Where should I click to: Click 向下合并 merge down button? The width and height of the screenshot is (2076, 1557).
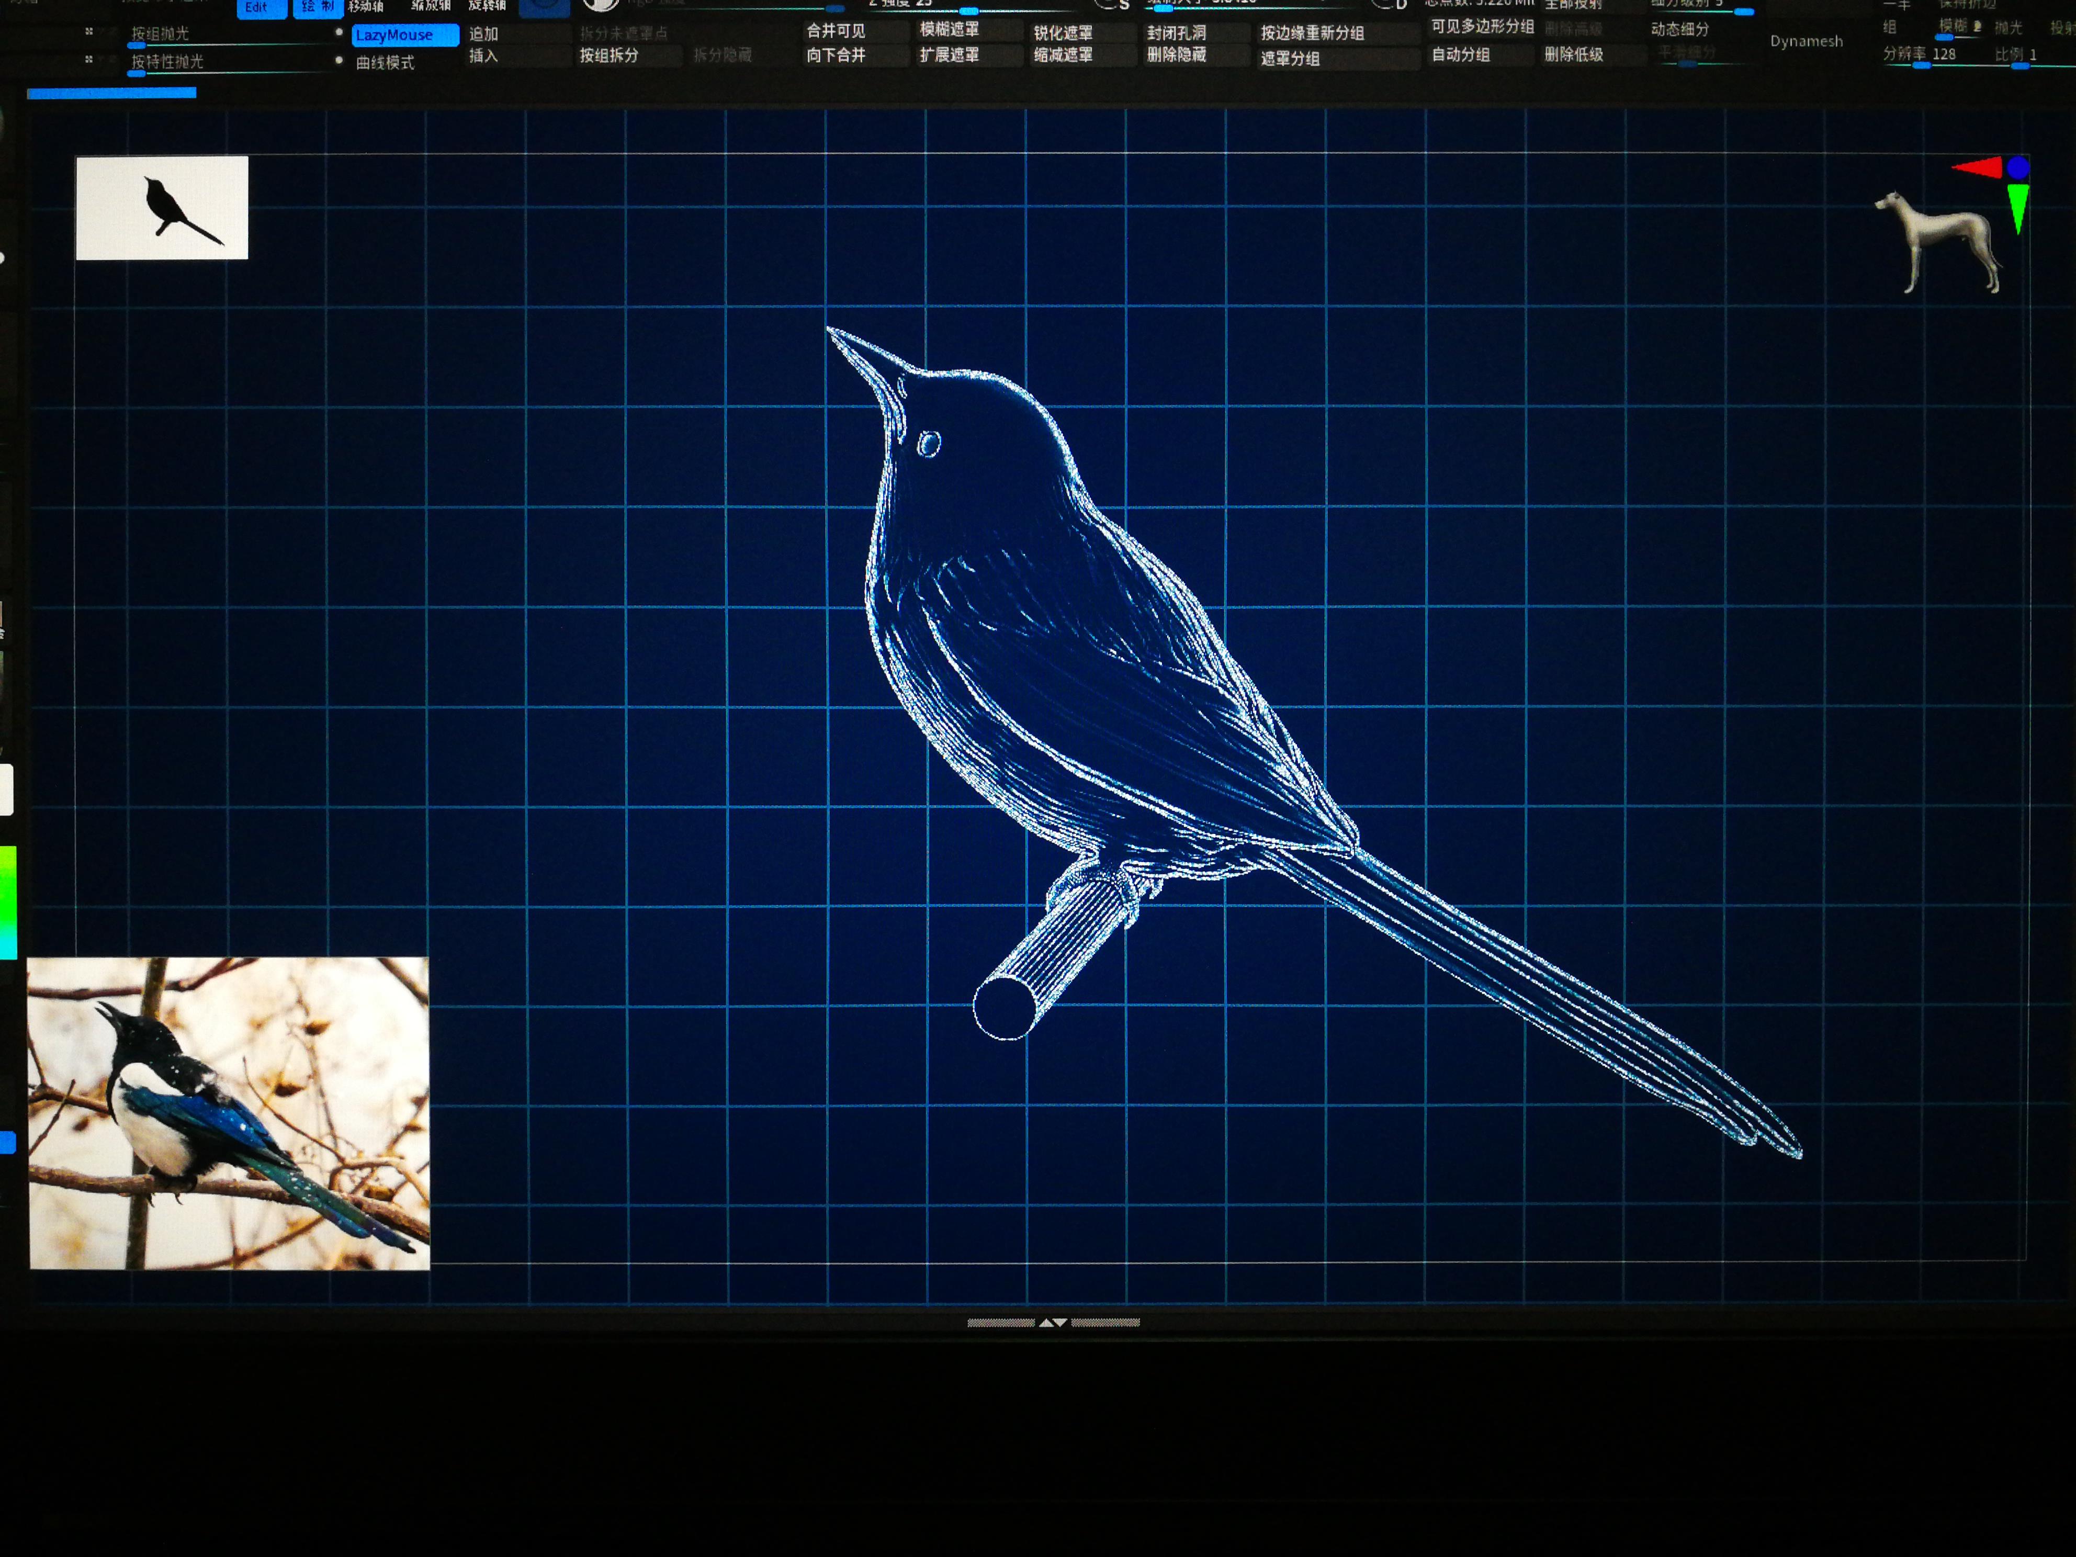[836, 55]
